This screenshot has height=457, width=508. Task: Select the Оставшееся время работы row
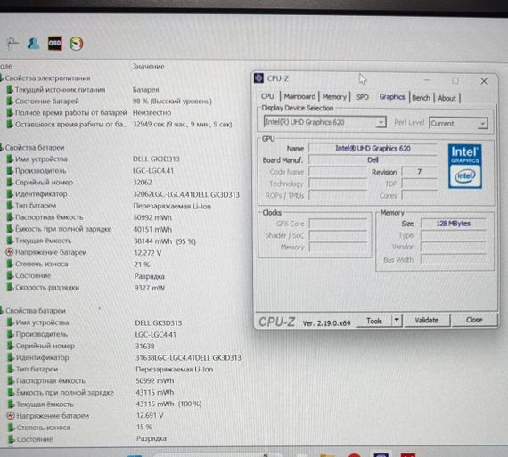point(119,124)
